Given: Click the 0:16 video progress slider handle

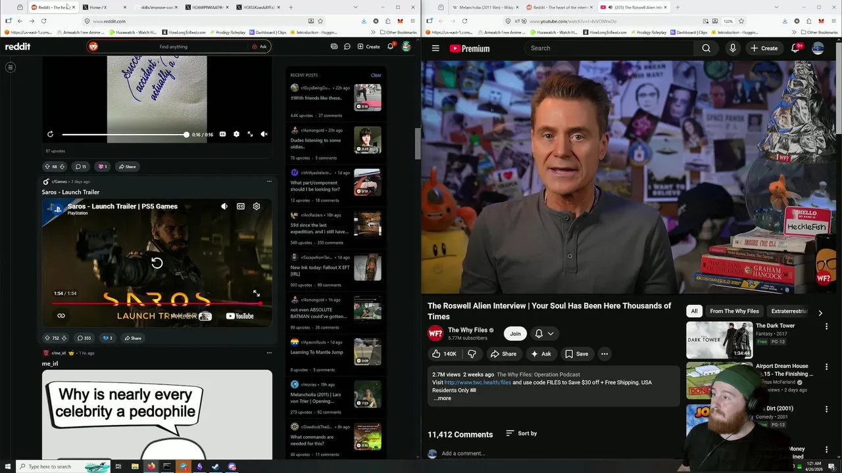Looking at the screenshot, I should click(x=186, y=134).
